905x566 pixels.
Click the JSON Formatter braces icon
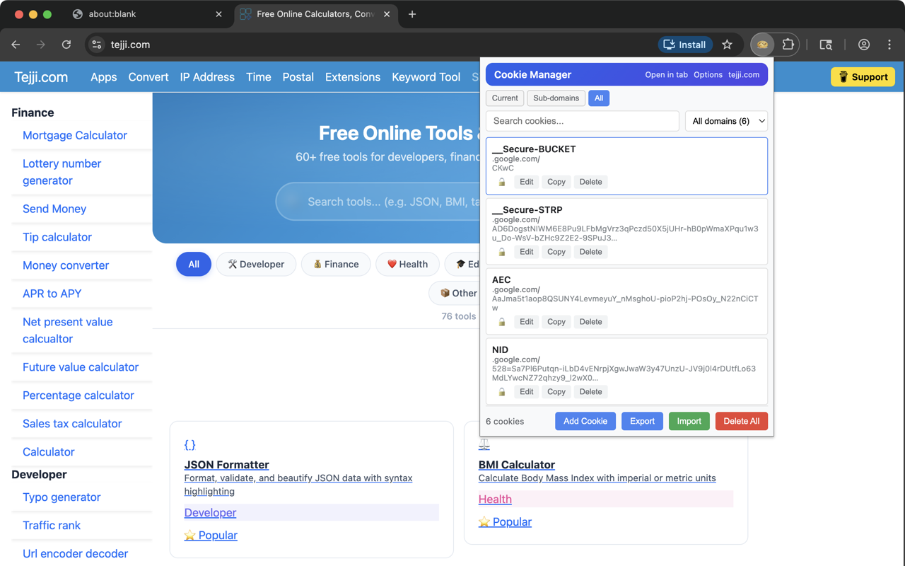point(189,445)
